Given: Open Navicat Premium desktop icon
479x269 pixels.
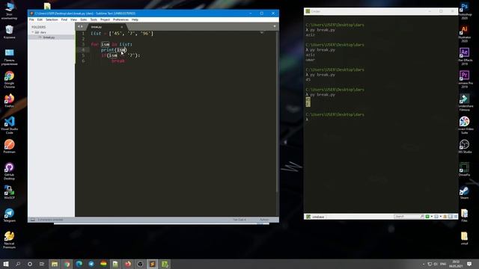Looking at the screenshot, I should [9, 240].
